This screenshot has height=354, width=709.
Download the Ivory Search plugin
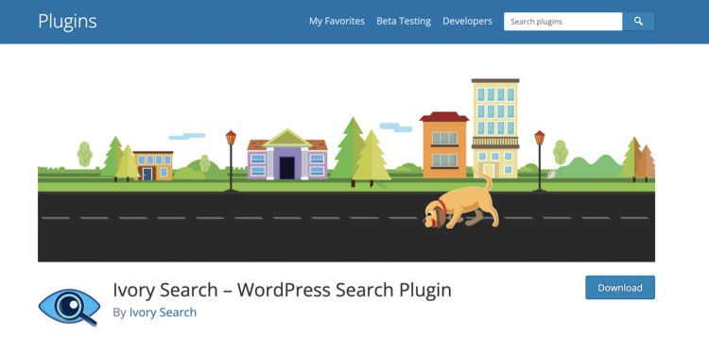[620, 288]
